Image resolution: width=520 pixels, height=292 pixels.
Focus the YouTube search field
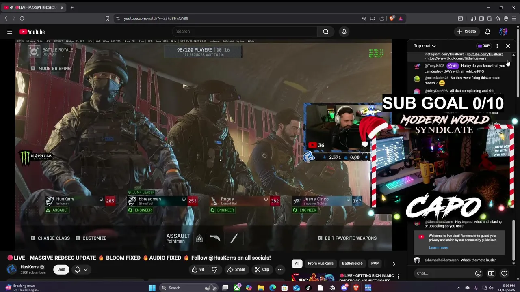245,32
